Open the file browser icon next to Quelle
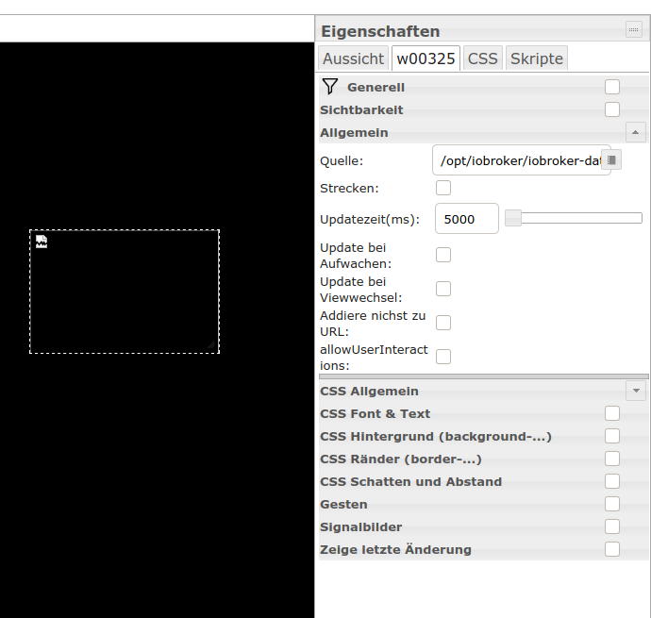The height and width of the screenshot is (618, 651). (x=610, y=160)
